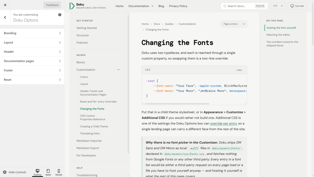The height and width of the screenshot is (177, 314).
Task: Click the docs sidebar vertical scrollbar
Action: (x=128, y=84)
